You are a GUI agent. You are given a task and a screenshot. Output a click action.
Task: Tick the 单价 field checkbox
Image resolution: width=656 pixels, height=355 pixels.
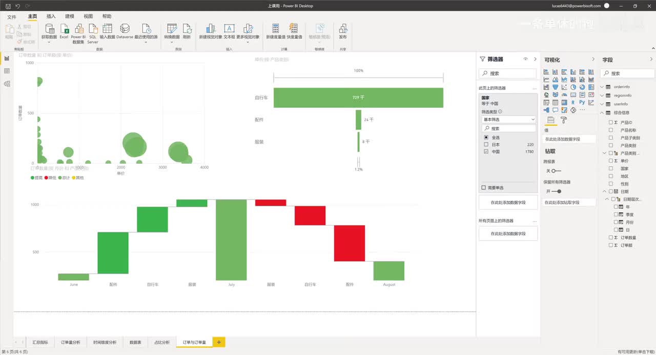[x=611, y=161]
